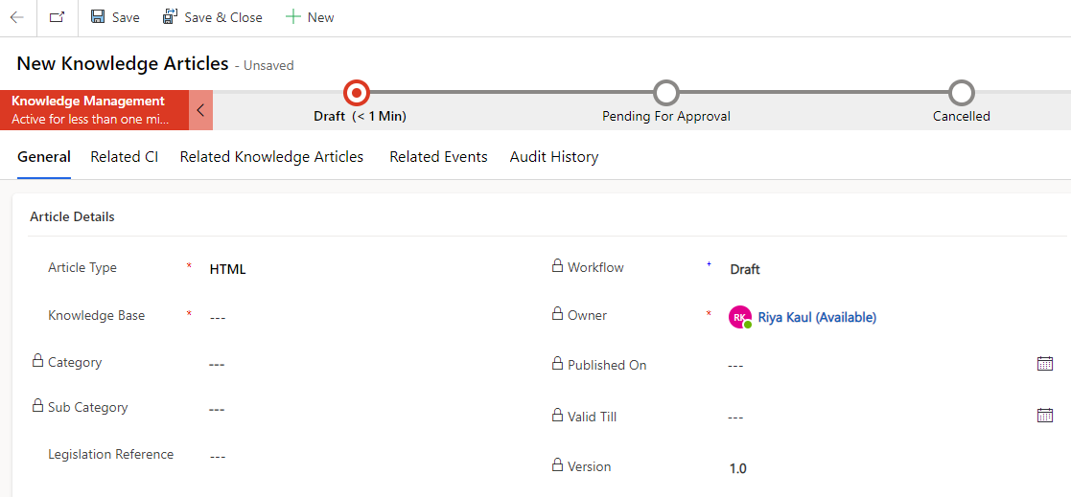Click the Save floppy disk icon

point(98,17)
